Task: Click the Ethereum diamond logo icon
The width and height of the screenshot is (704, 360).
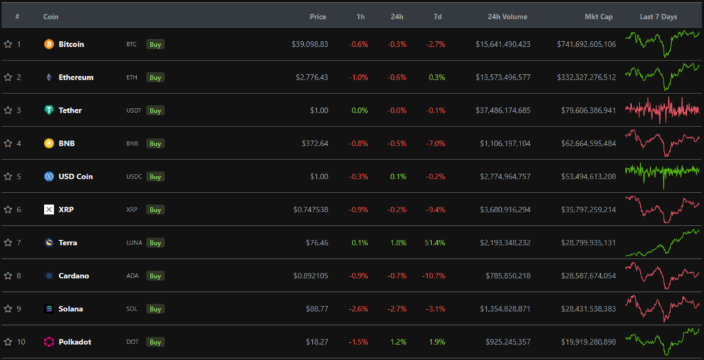Action: point(49,77)
